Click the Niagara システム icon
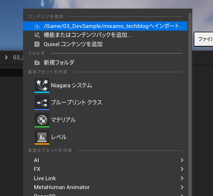This screenshot has width=213, height=196. tap(42, 85)
